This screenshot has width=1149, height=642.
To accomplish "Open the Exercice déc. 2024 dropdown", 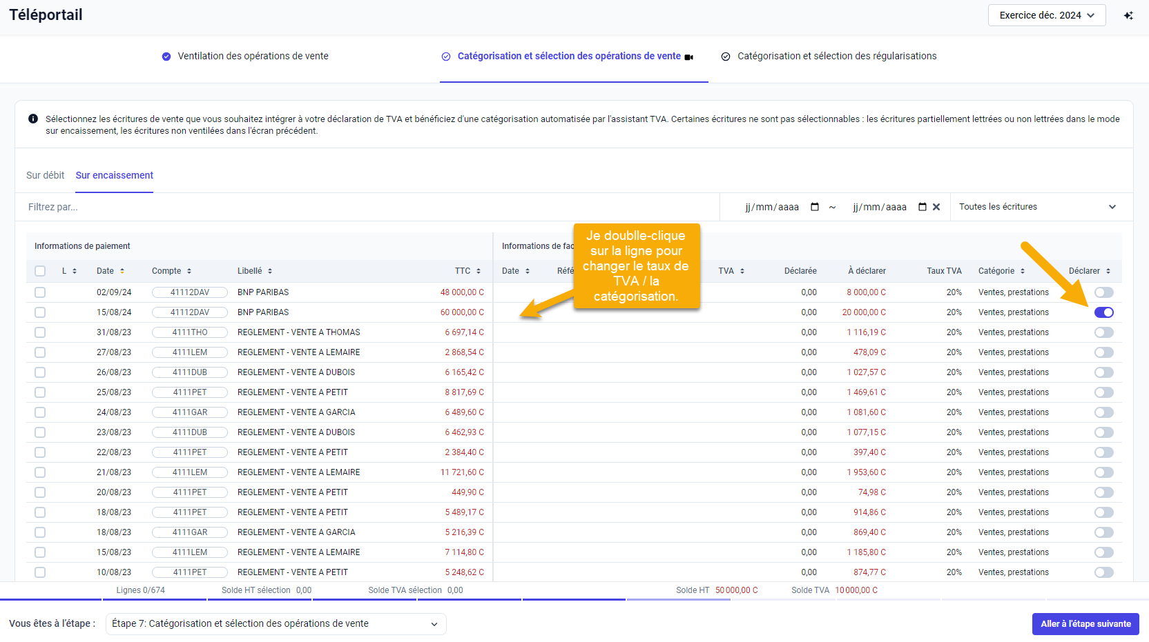I will click(1046, 15).
